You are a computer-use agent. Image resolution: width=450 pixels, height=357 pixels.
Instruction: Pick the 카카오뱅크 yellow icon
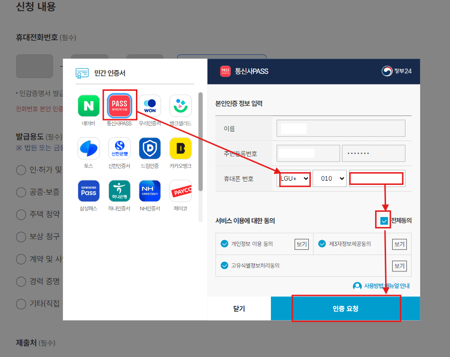pos(180,148)
